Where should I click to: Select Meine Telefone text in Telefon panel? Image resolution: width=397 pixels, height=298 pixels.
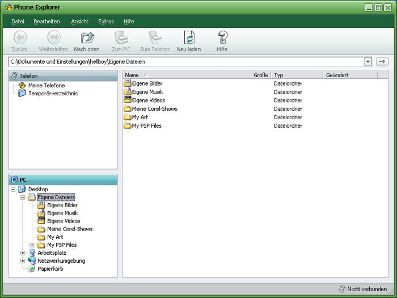click(x=47, y=85)
